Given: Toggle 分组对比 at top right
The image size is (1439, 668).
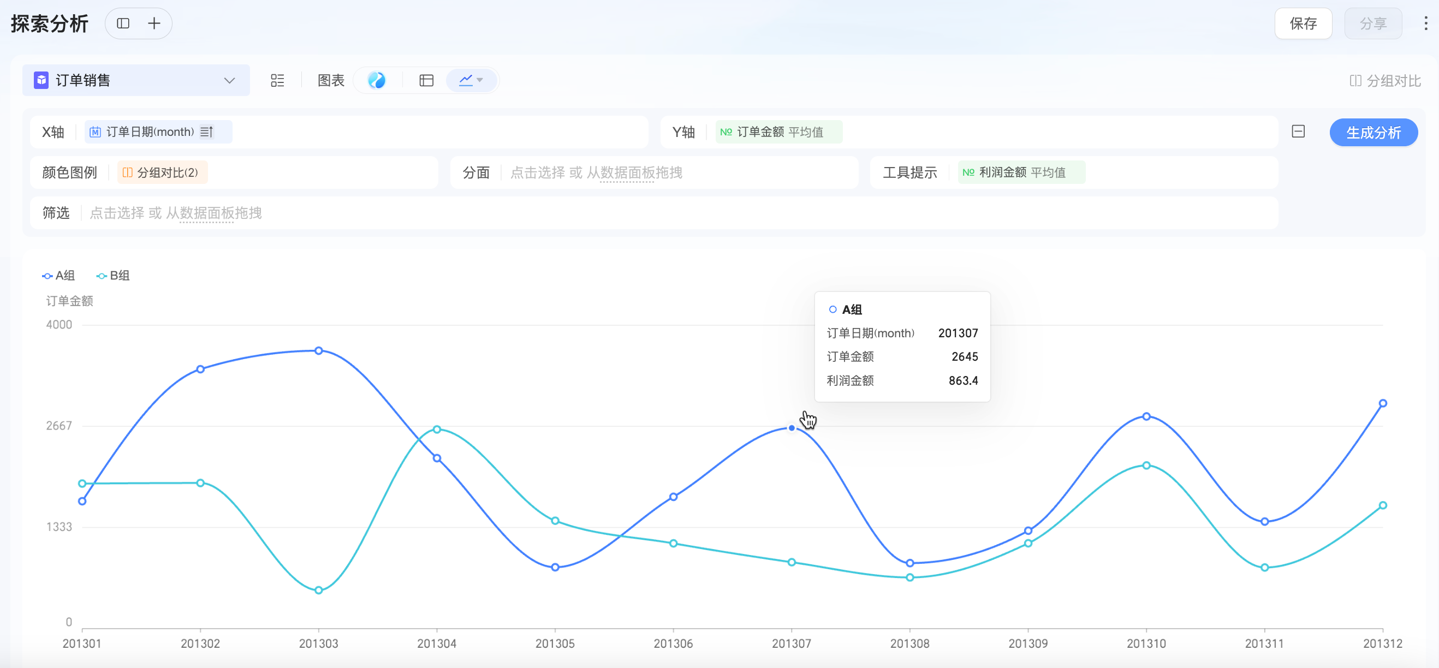Looking at the screenshot, I should pos(1385,81).
